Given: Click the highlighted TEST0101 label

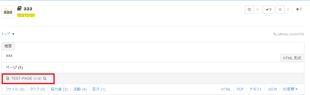Looking at the screenshot, I should pos(26,15).
